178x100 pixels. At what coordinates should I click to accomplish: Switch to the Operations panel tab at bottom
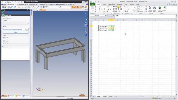coord(11,96)
